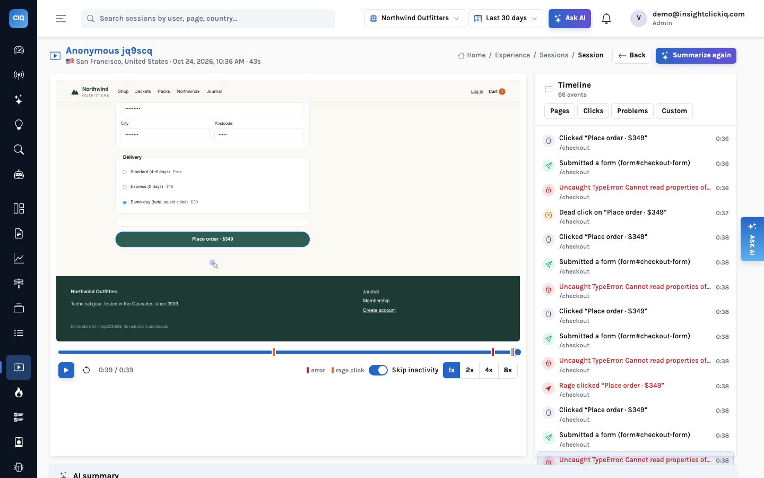Viewport: 764px width, 478px height.
Task: Go to Experience breadcrumb
Action: 513,55
